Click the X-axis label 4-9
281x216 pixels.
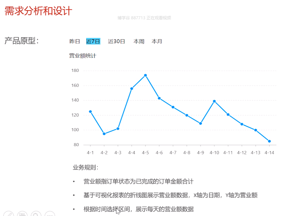point(201,153)
